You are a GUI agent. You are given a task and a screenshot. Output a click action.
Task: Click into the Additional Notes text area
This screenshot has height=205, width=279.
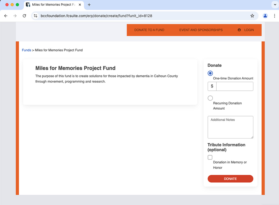click(x=230, y=127)
